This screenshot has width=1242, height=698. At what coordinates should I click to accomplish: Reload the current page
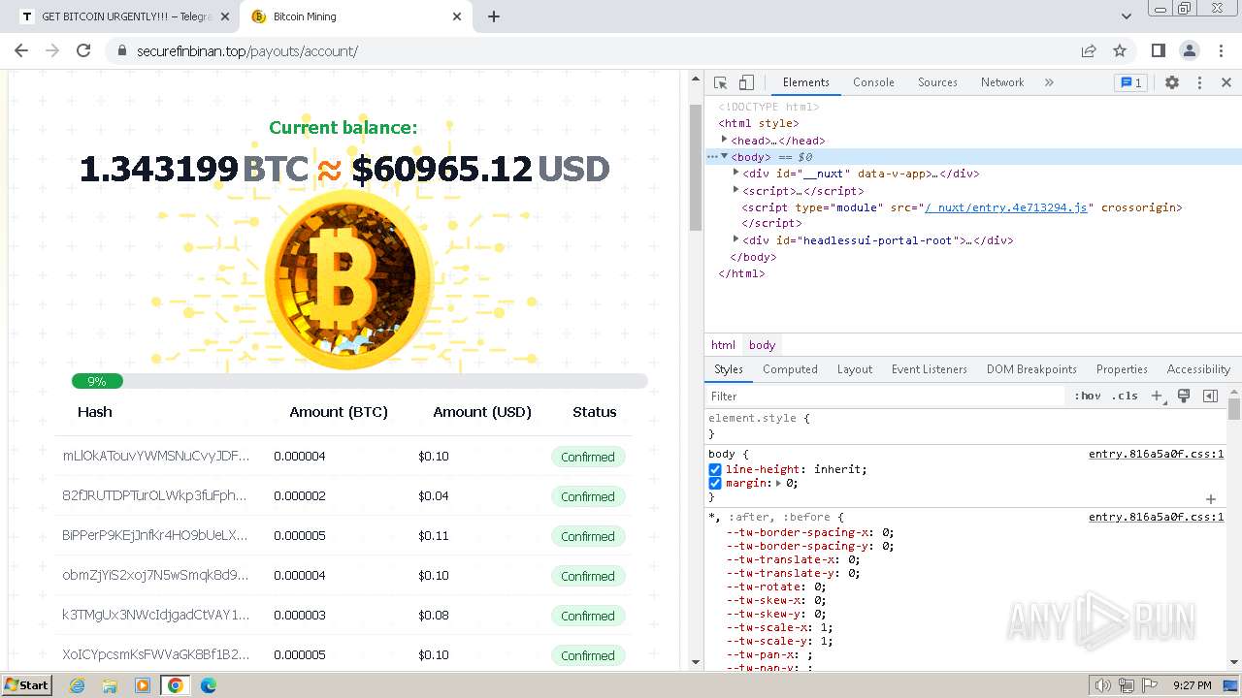83,50
